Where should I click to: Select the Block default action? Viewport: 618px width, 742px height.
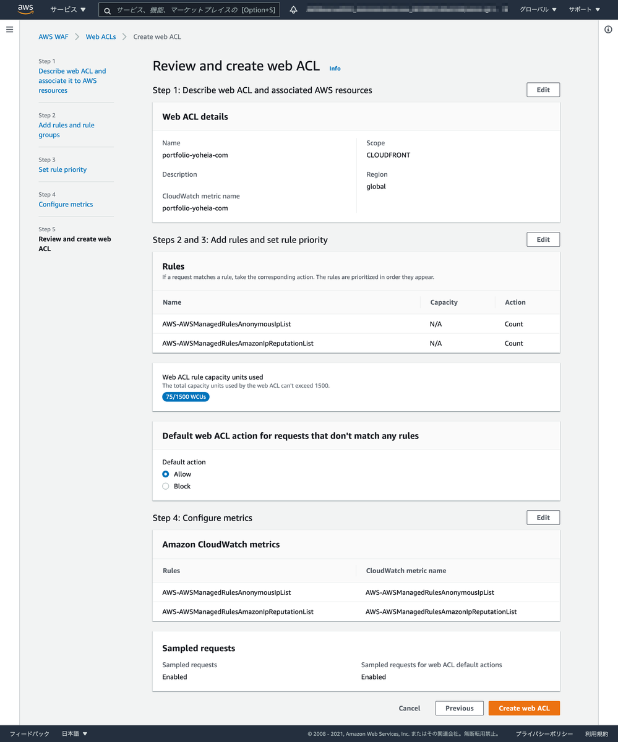click(165, 486)
